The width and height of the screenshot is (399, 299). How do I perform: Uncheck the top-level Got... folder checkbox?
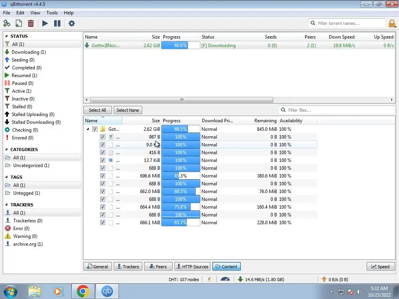tap(95, 129)
